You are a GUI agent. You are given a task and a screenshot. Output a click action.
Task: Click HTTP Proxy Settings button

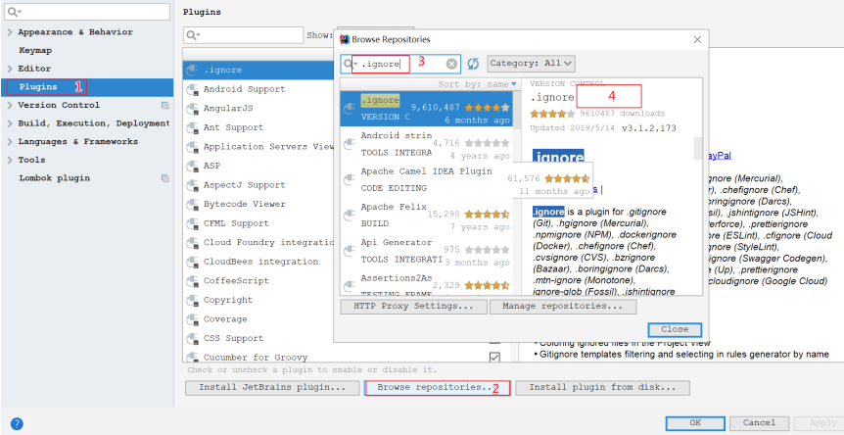coord(414,307)
